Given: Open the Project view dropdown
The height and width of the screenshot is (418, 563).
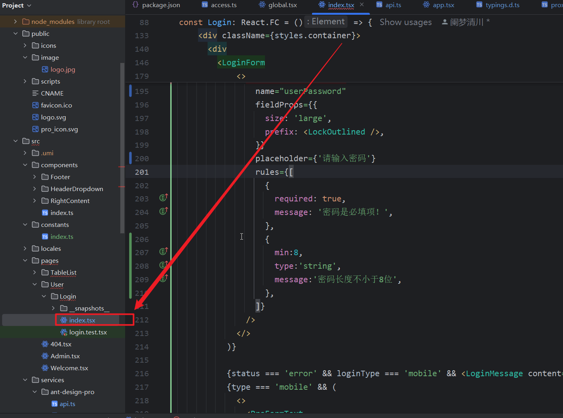Looking at the screenshot, I should click(17, 6).
